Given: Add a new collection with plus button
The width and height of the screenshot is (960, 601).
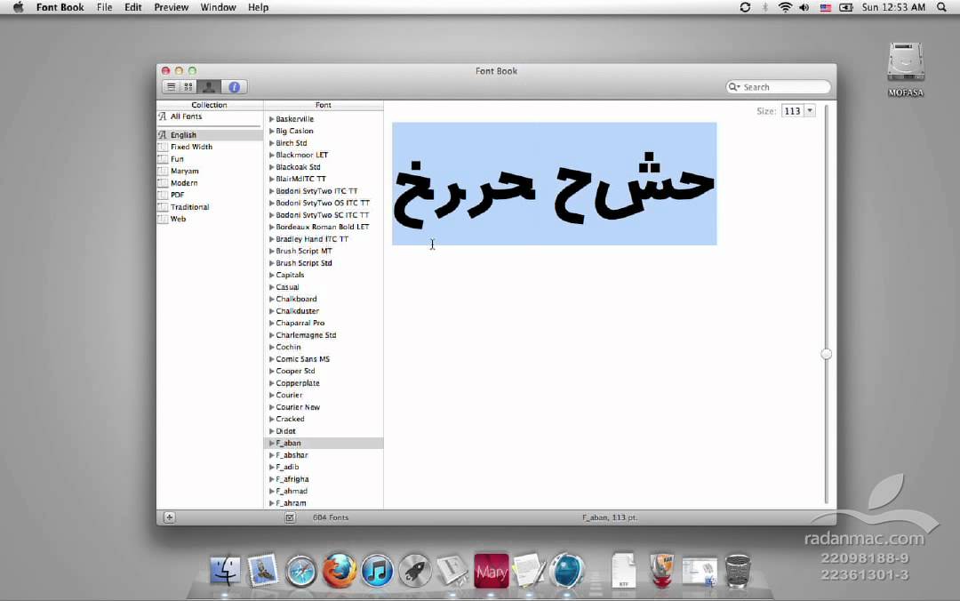Looking at the screenshot, I should [x=170, y=517].
